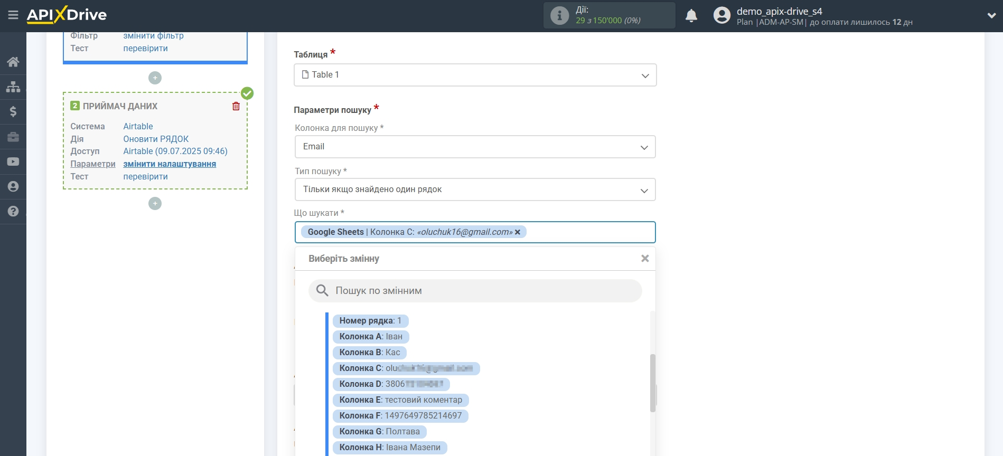The image size is (1003, 456).
Task: Select the Колонка G: Полтава variable
Action: click(x=379, y=431)
